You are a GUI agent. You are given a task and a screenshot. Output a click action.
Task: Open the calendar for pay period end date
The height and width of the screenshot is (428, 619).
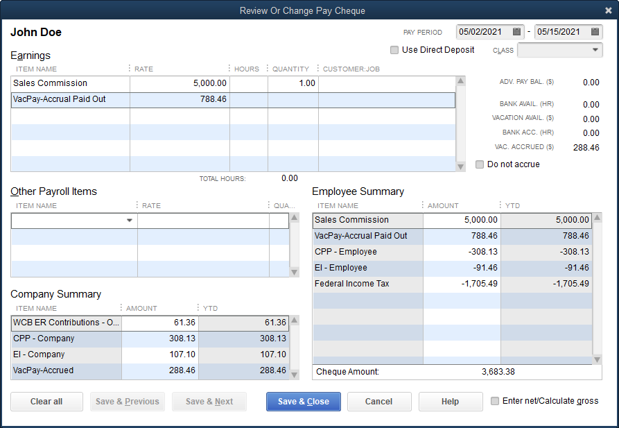point(594,31)
